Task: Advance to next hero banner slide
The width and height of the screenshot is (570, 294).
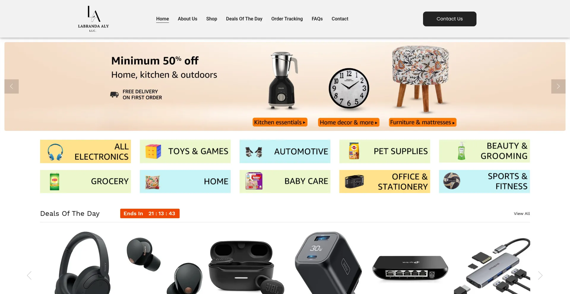Action: [x=558, y=86]
